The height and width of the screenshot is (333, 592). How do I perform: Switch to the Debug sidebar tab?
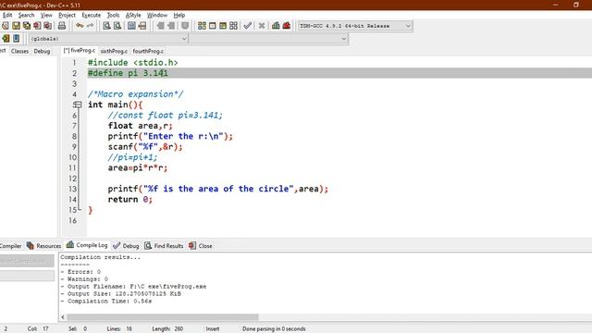[42, 51]
